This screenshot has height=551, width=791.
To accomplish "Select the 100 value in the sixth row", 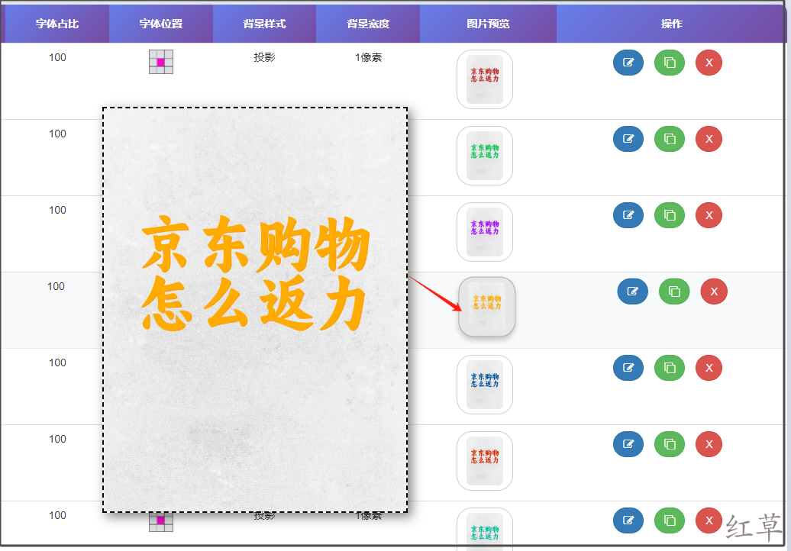I will pos(57,439).
